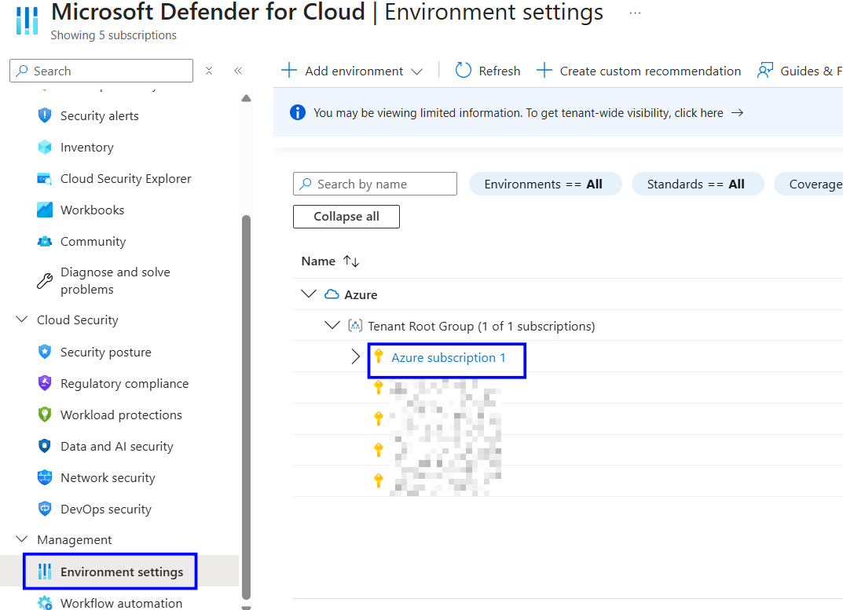Click the Refresh button label
The image size is (843, 610).
(500, 71)
